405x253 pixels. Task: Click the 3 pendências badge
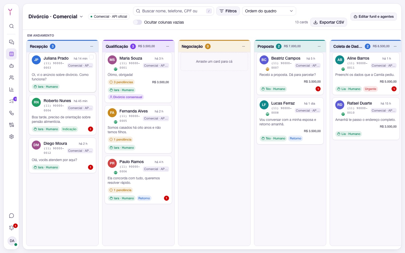coord(121,82)
